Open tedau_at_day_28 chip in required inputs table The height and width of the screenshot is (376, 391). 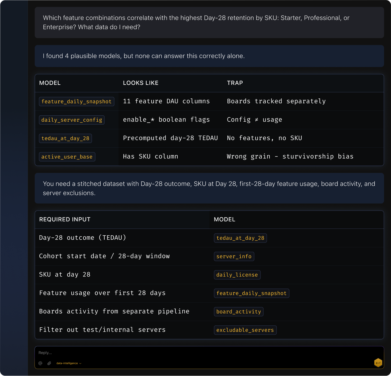(240, 238)
